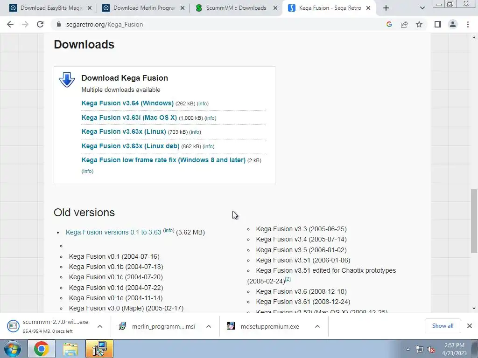Click scrollbar down arrow
Image resolution: width=478 pixels, height=358 pixels.
pos(474,309)
